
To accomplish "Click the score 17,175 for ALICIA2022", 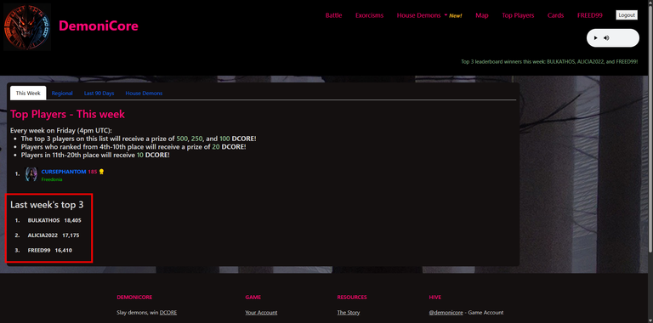I will click(71, 235).
